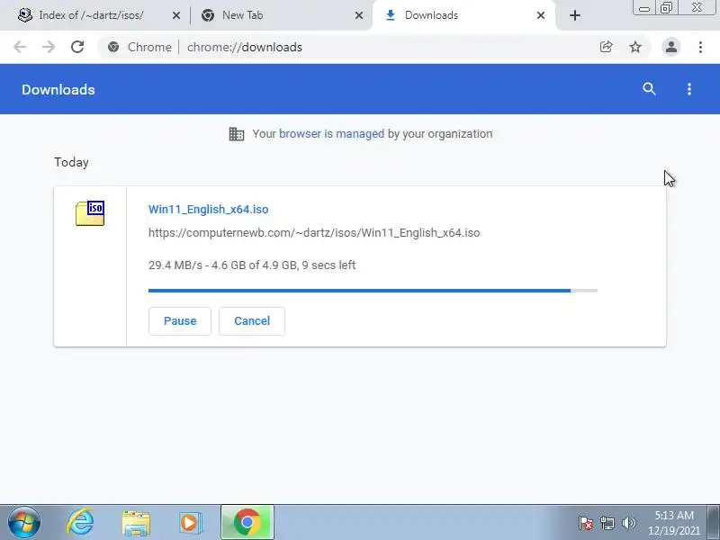Open the Windows Start menu
Screen dimensions: 720x540
coord(24,523)
